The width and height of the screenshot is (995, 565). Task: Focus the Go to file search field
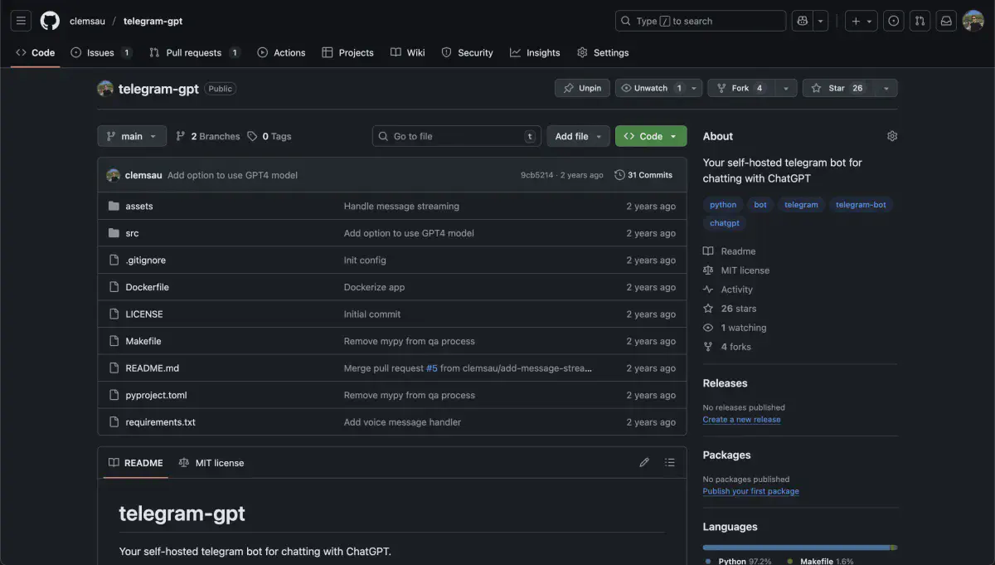[x=456, y=136]
